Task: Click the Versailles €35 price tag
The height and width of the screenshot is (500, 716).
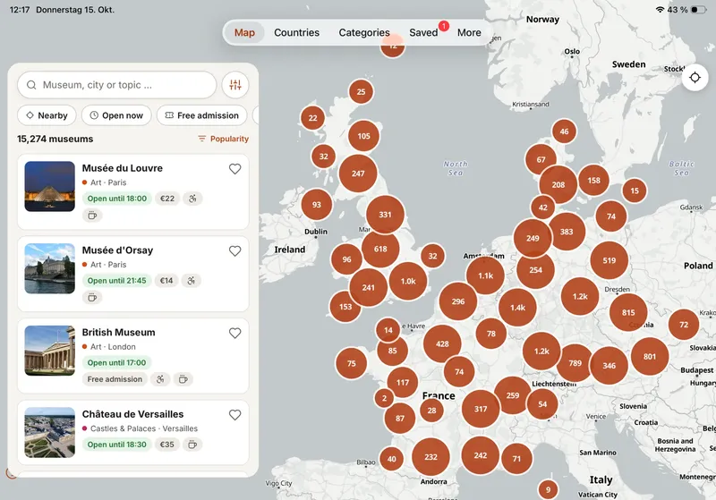Action: (x=166, y=445)
